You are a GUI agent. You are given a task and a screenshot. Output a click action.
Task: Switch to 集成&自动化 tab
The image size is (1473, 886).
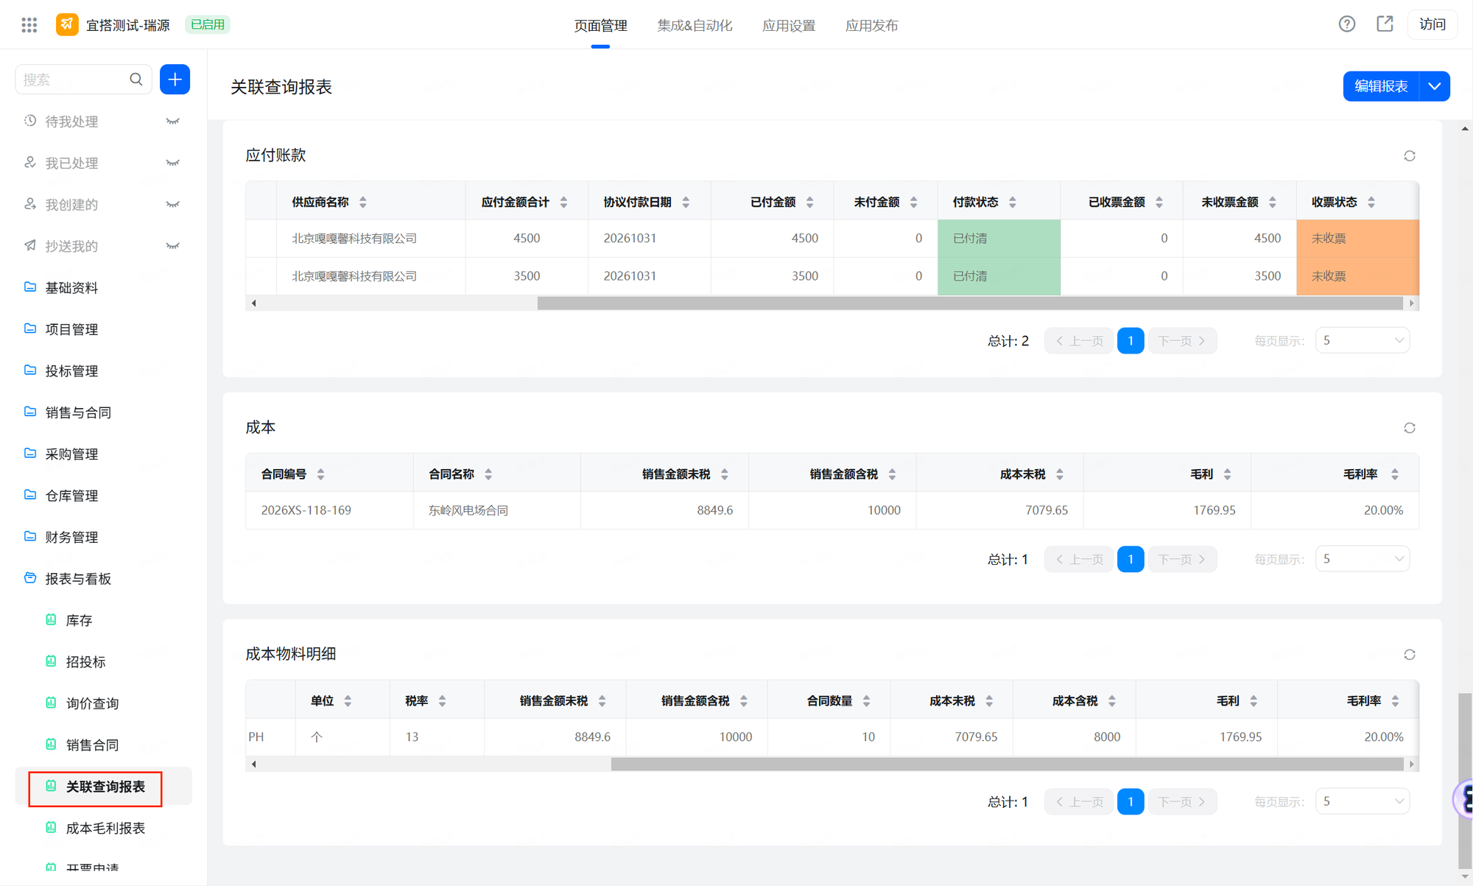click(695, 25)
